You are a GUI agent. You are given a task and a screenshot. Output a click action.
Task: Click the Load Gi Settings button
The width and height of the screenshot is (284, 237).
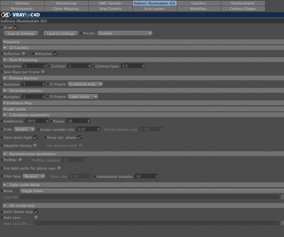pyautogui.click(x=61, y=34)
